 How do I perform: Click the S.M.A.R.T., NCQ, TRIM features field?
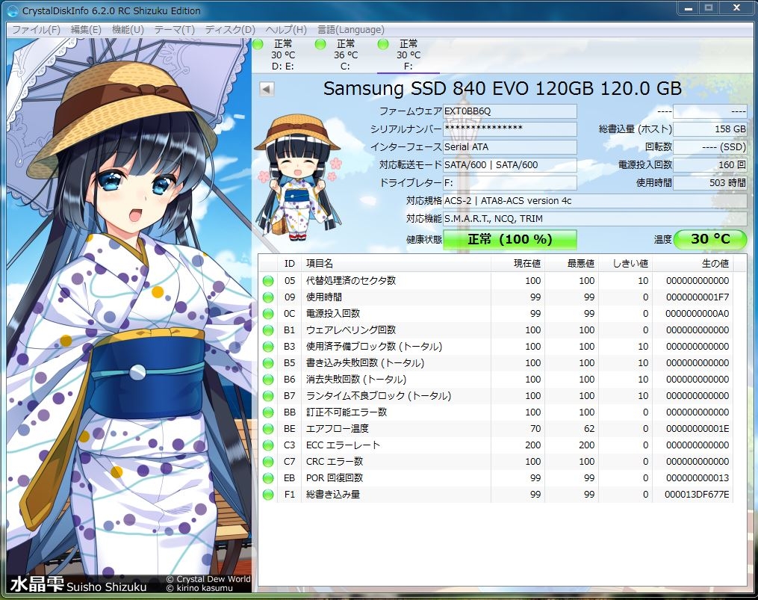click(594, 219)
